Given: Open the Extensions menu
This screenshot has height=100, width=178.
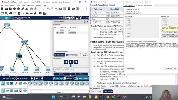Looking at the screenshot, I should coord(31,5).
